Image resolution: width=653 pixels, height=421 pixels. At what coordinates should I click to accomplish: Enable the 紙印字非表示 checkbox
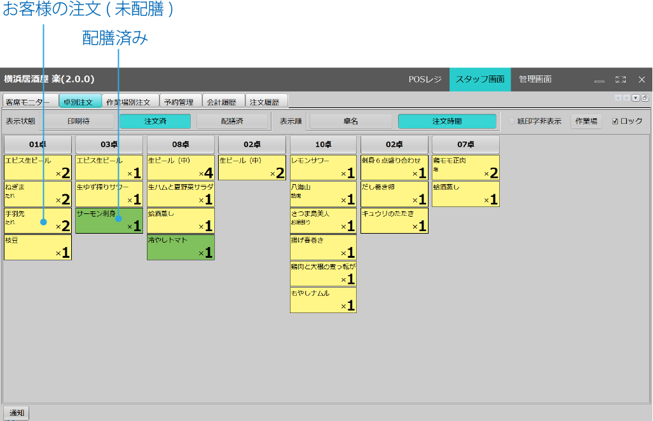512,121
